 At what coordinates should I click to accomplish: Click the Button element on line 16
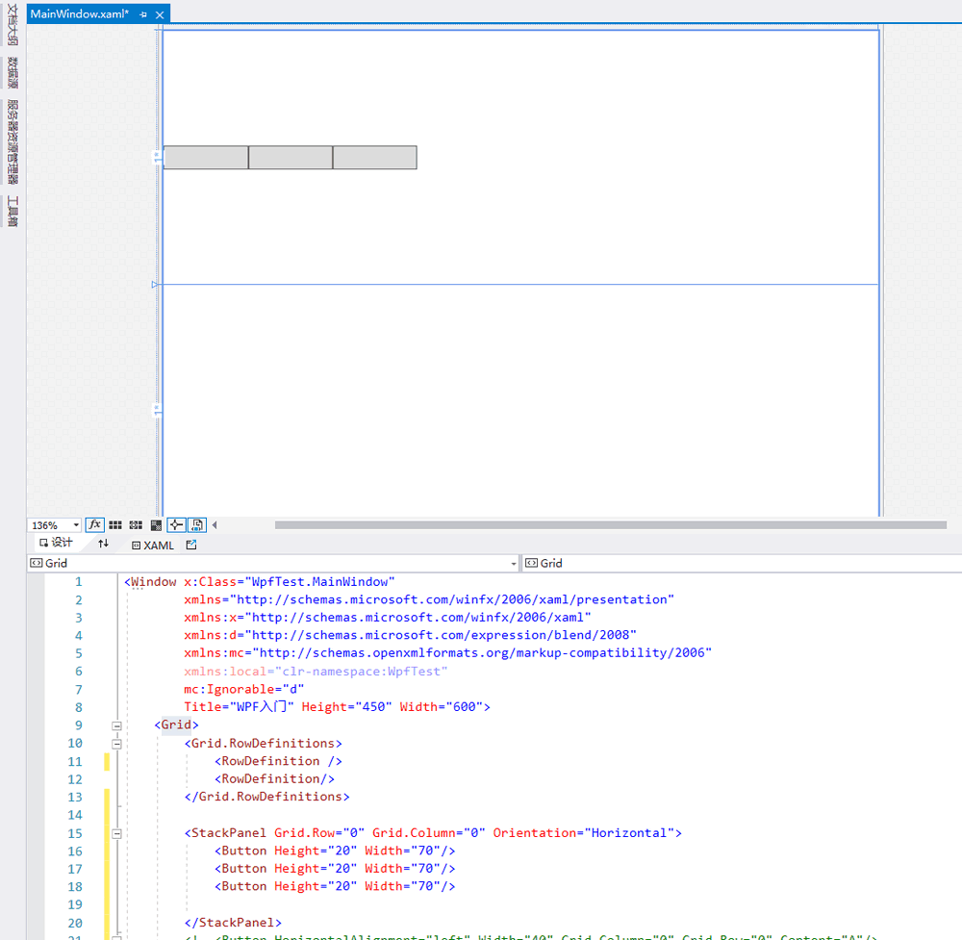click(335, 851)
